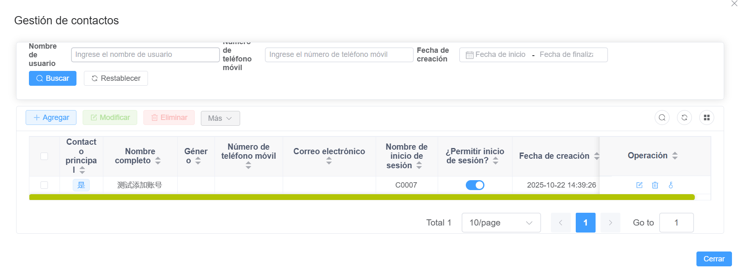739x275 pixels.
Task: Sort by the Fecha de creación column
Action: [596, 156]
